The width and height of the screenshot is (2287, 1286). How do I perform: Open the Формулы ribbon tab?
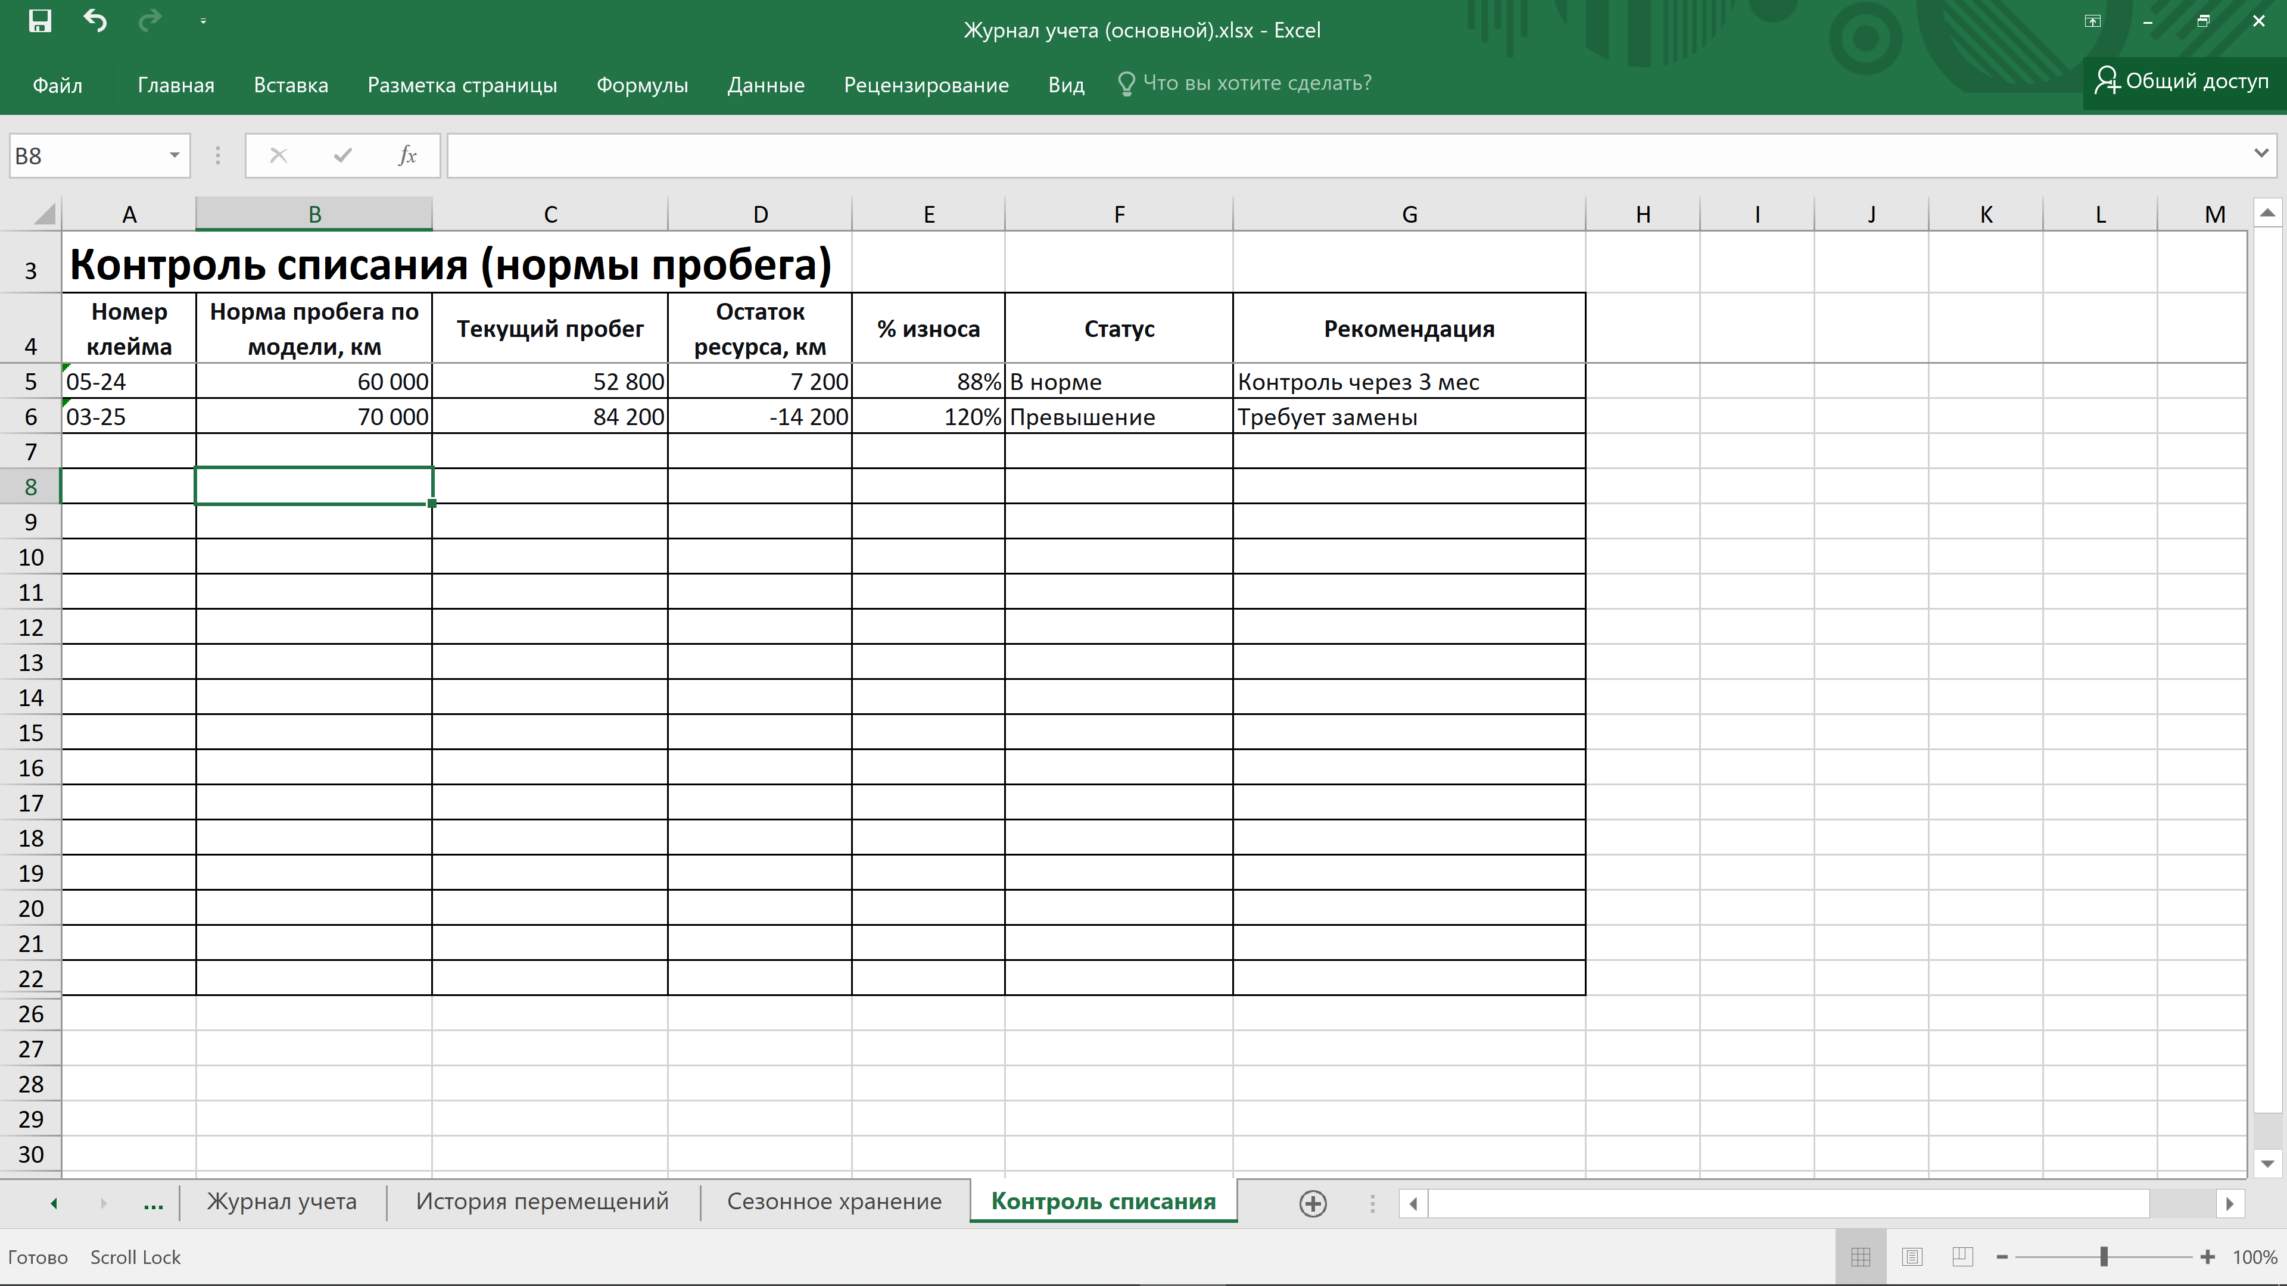pyautogui.click(x=642, y=85)
